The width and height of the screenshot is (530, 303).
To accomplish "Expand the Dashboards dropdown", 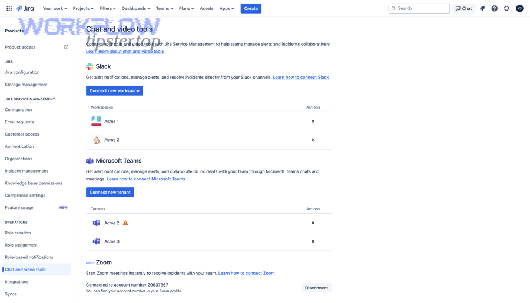I will click(135, 8).
